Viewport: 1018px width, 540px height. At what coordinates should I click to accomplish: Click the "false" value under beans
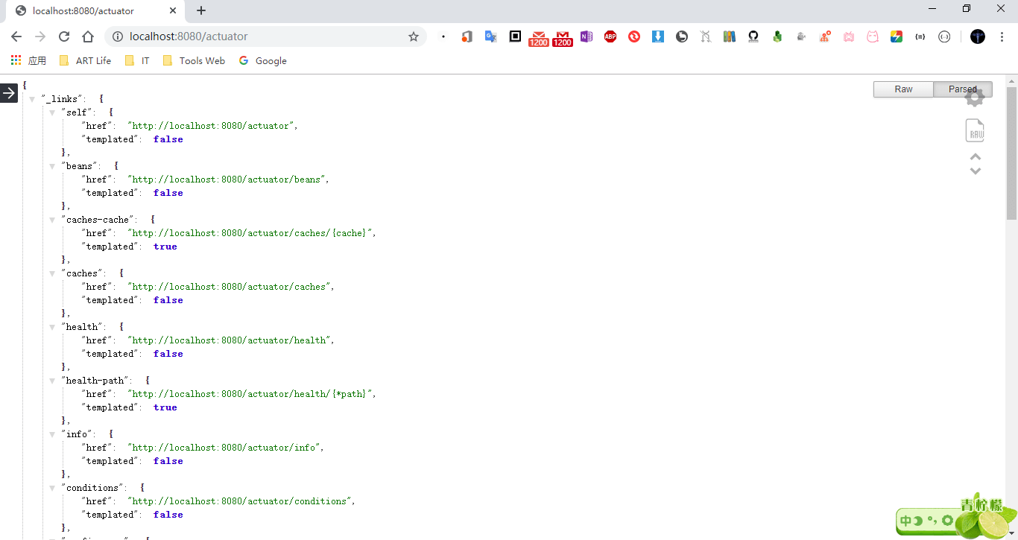click(x=168, y=193)
